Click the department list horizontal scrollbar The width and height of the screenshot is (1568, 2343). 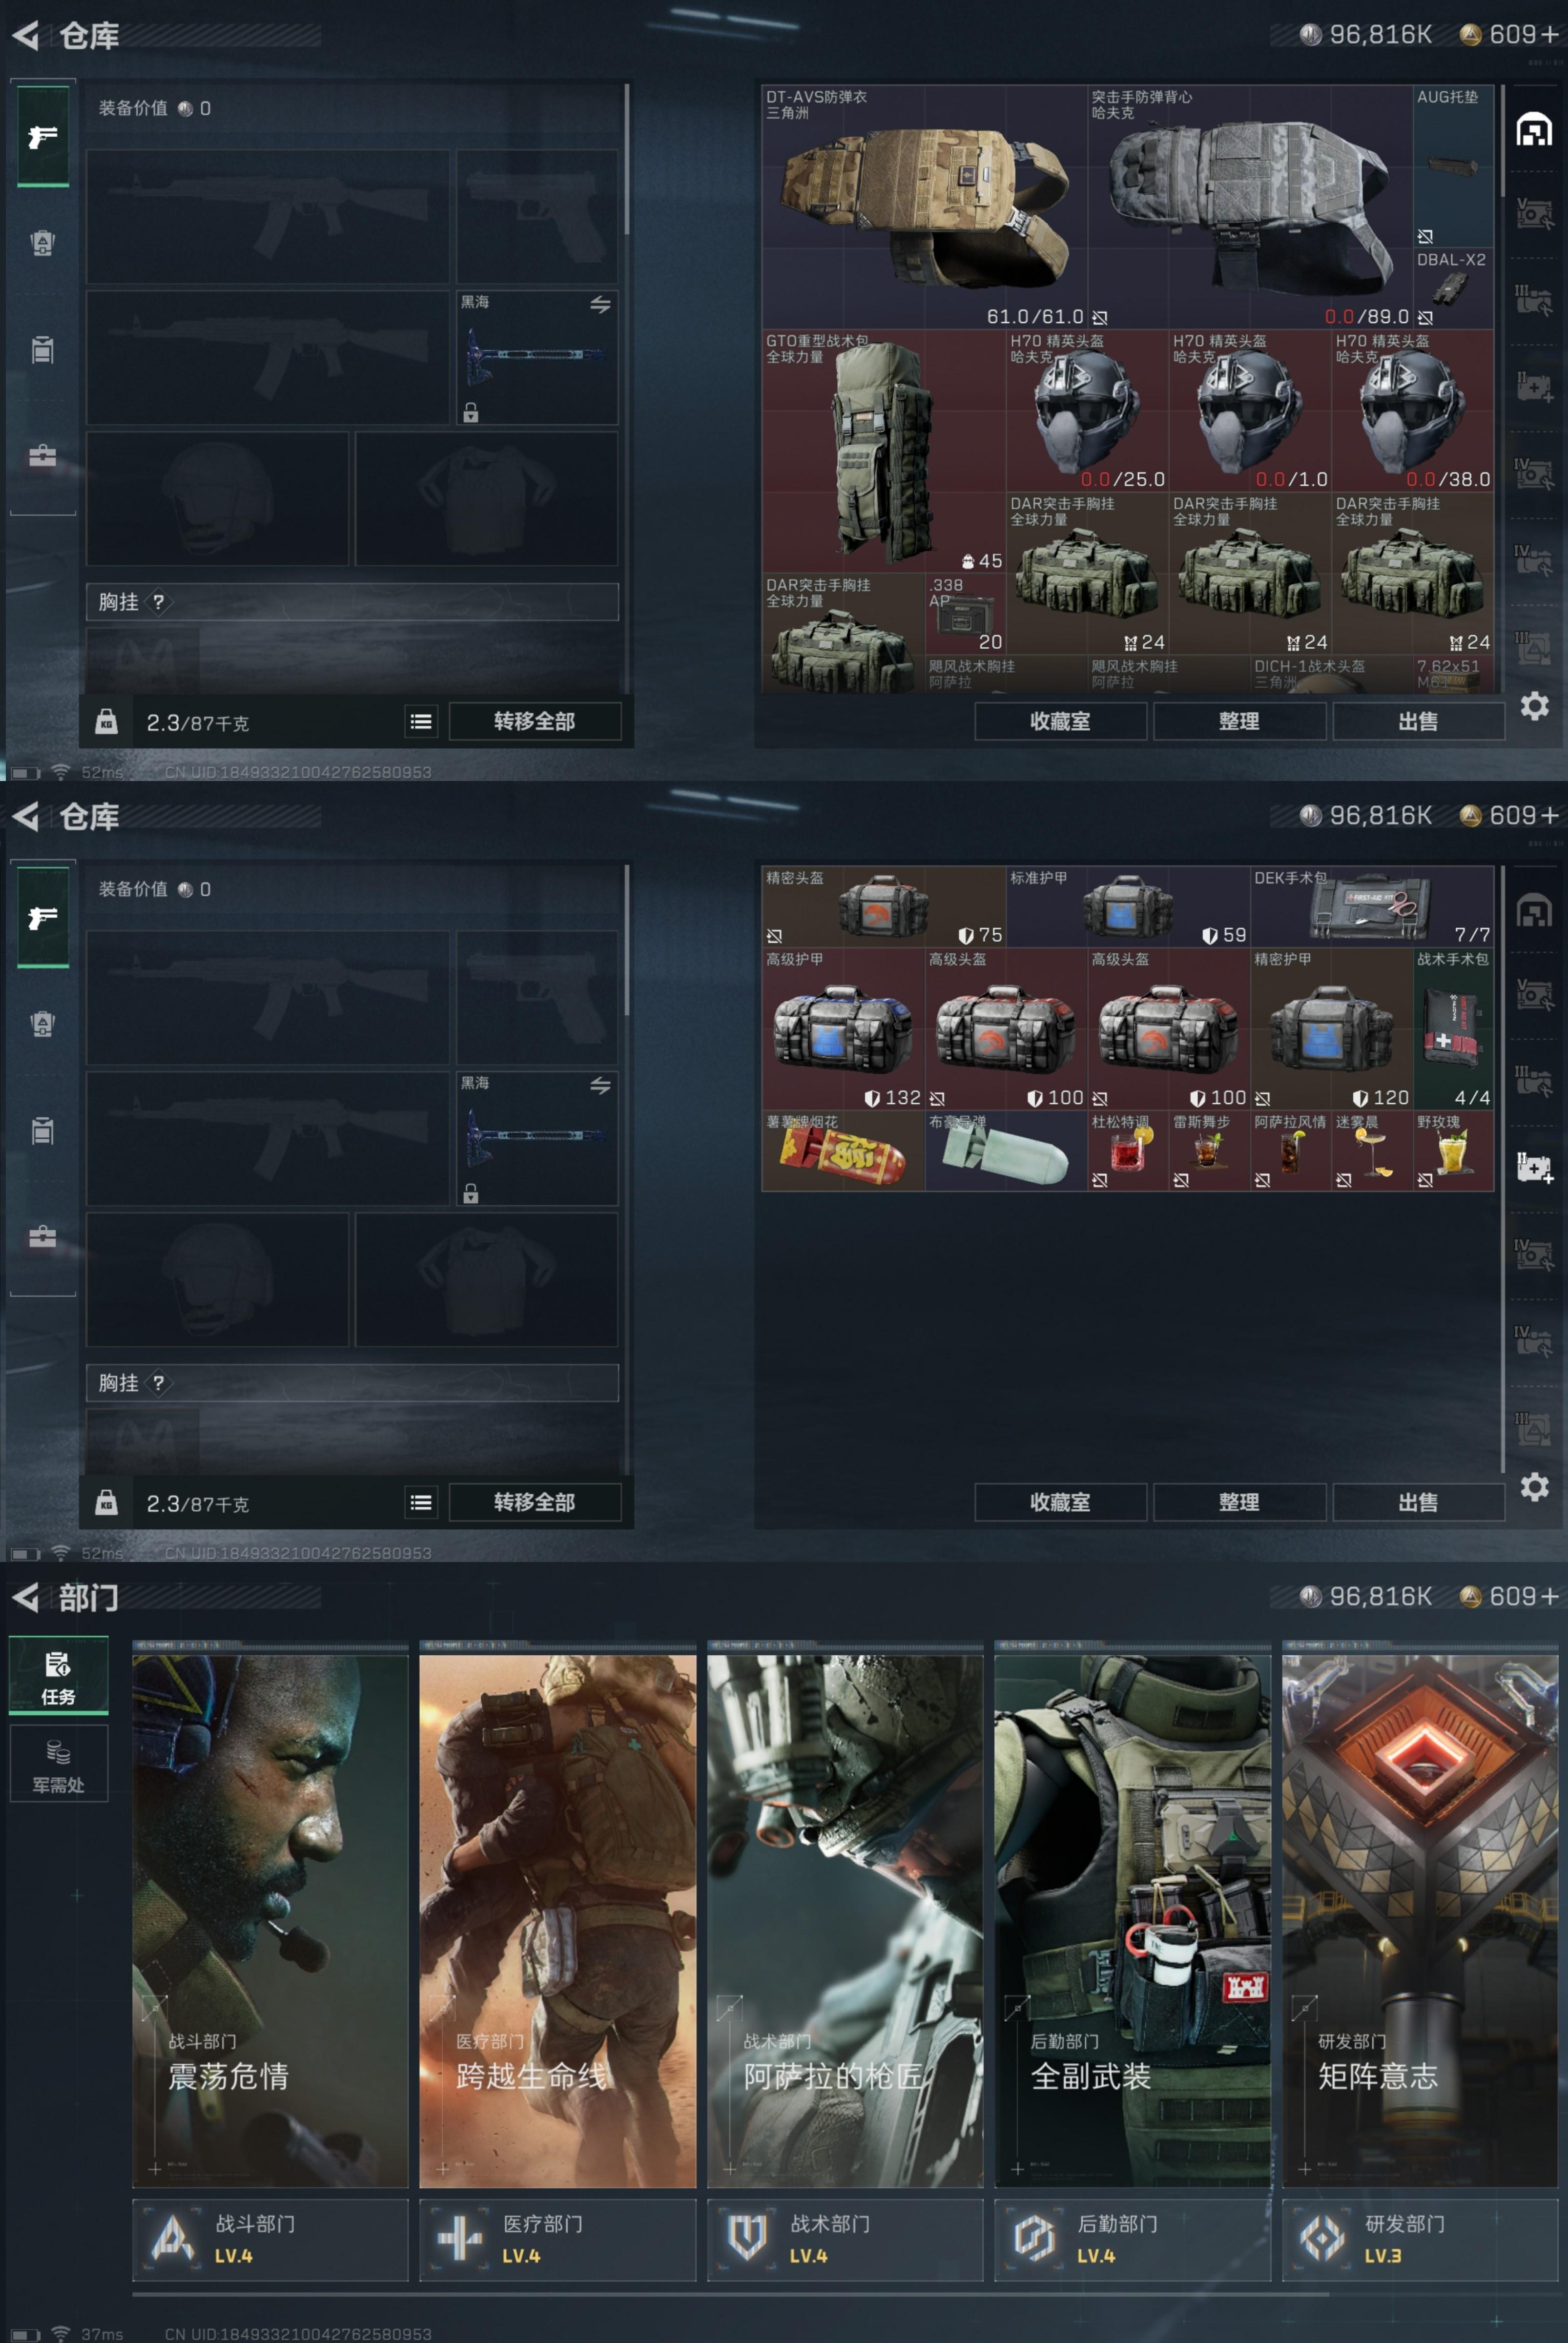730,2294
